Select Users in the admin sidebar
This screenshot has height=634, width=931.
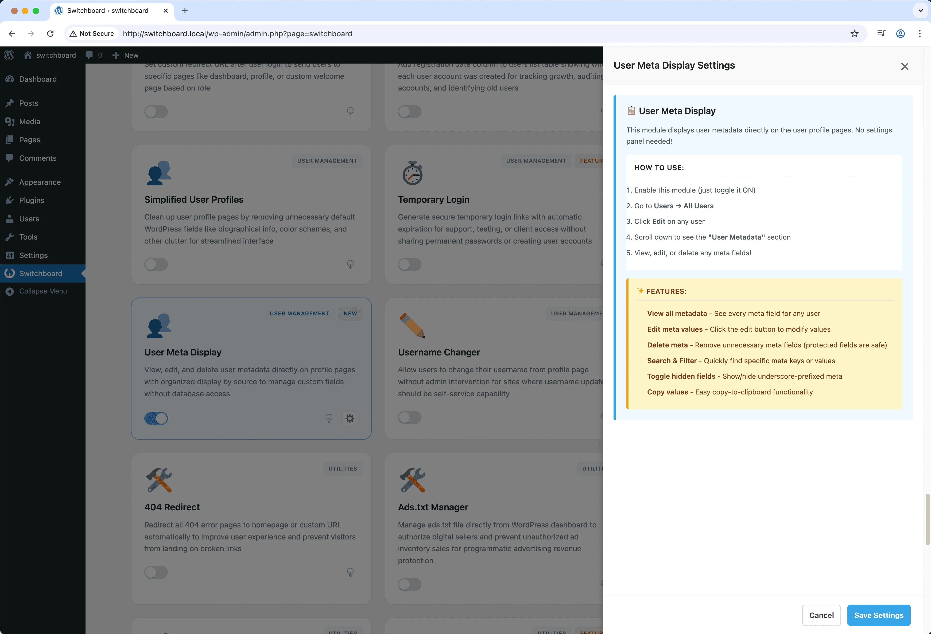29,218
